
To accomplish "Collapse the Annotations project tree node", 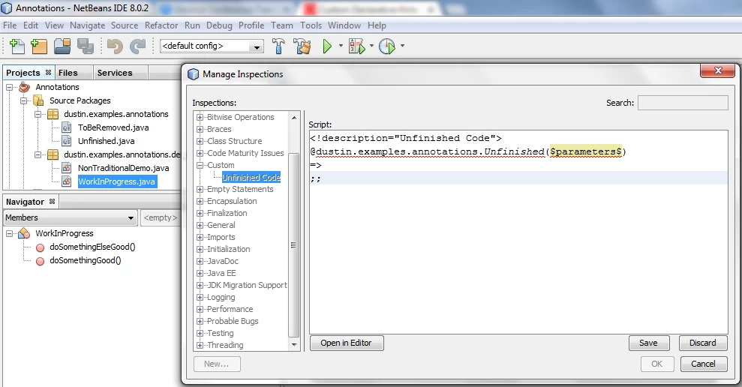I will click(9, 87).
